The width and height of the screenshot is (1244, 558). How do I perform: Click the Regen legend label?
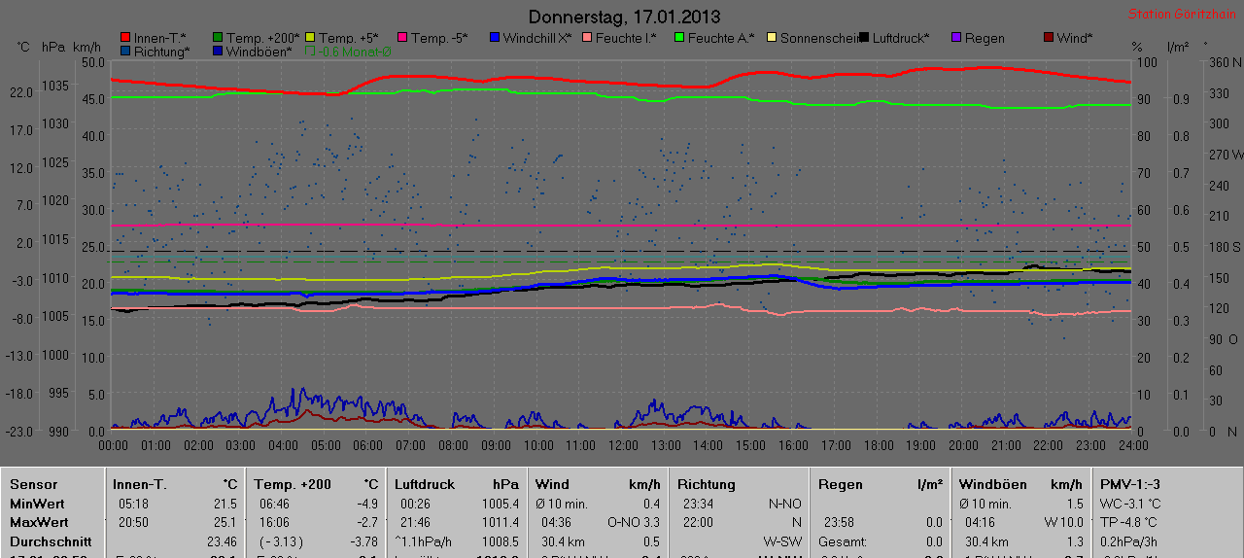[985, 38]
